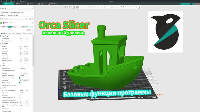Screen dimensions: 200x112
Task: Open the Slice plate dropdown arrow
Action: (181, 4)
